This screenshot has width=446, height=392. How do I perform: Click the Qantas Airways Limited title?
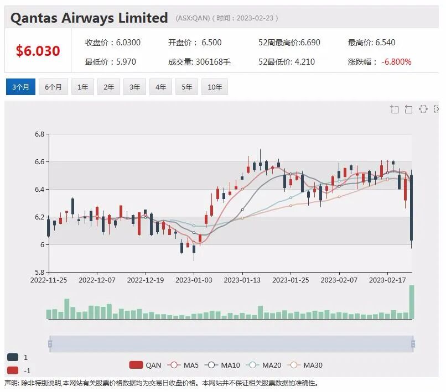coord(89,18)
